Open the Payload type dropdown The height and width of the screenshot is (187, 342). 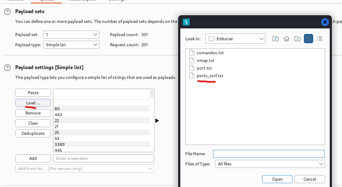(x=72, y=45)
